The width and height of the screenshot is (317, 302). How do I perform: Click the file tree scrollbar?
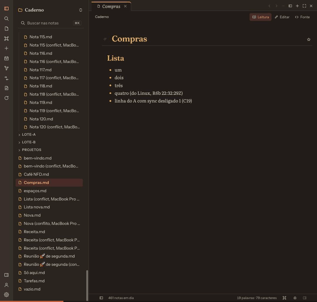coord(87,286)
